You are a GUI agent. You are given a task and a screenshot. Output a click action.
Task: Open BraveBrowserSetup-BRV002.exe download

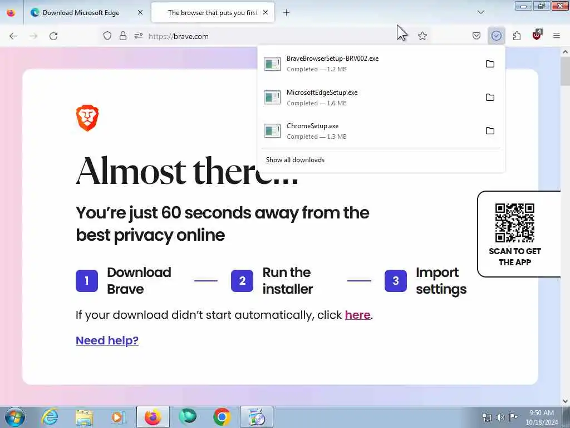click(369, 64)
